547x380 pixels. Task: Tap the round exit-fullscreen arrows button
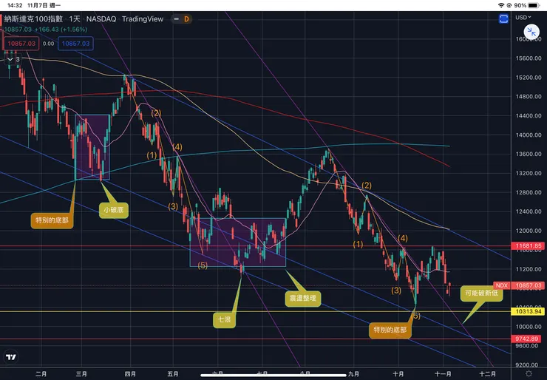[x=531, y=32]
